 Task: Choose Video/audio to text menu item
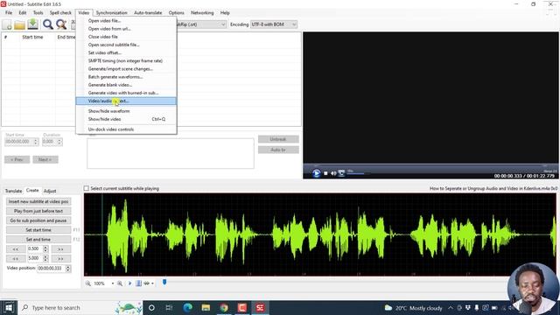[x=126, y=101]
